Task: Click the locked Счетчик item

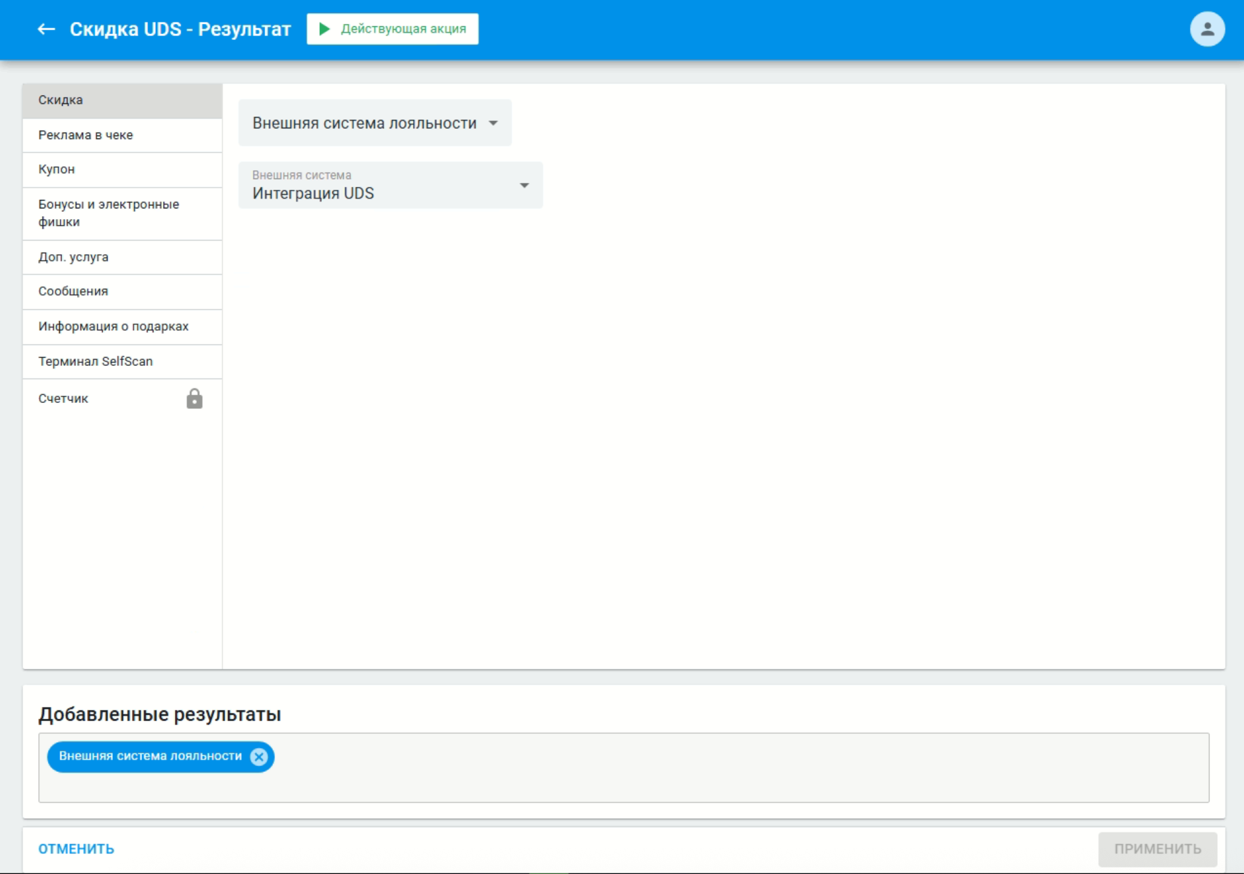Action: [122, 398]
